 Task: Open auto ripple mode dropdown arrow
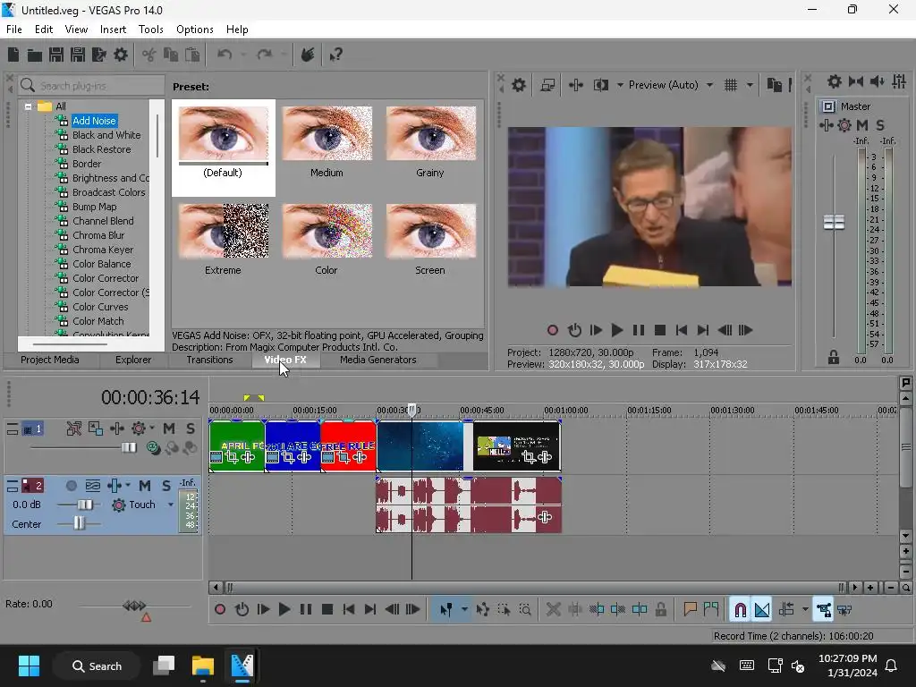805,610
